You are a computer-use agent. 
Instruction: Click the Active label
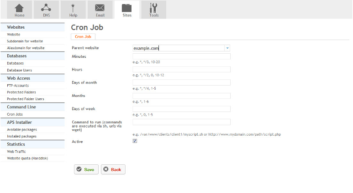(77, 142)
